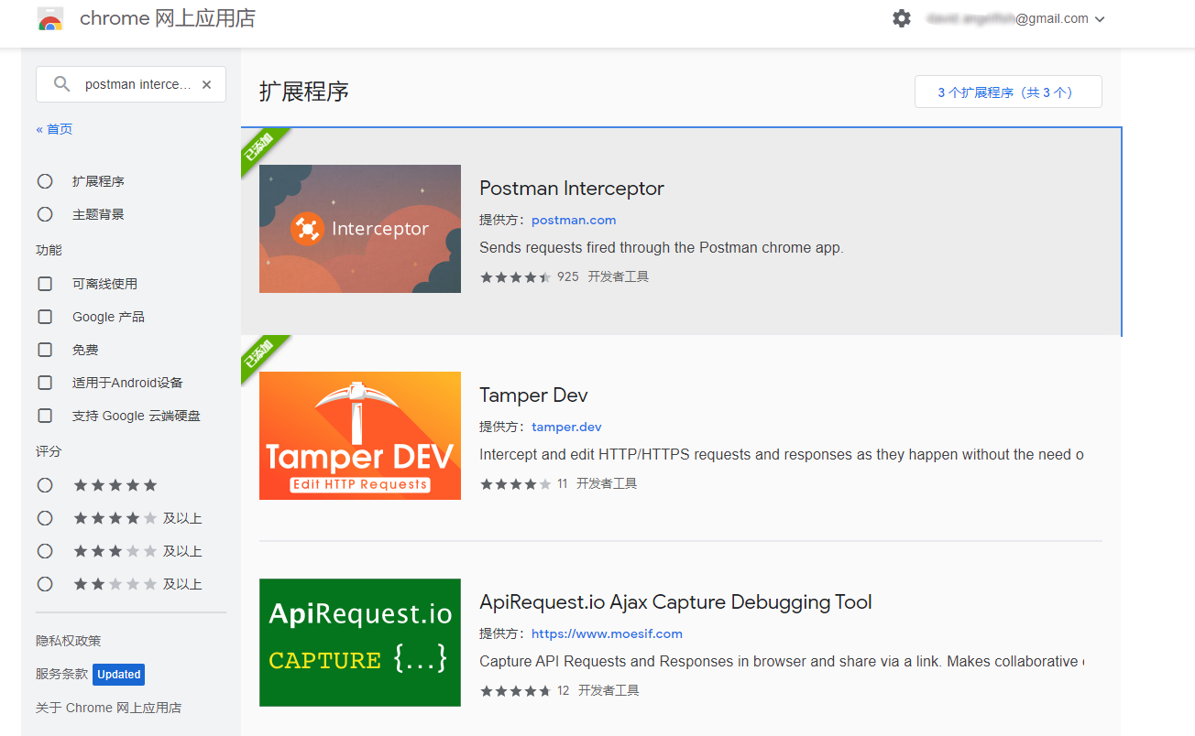Click the search magnifier icon
This screenshot has height=736, width=1195.
pos(60,83)
